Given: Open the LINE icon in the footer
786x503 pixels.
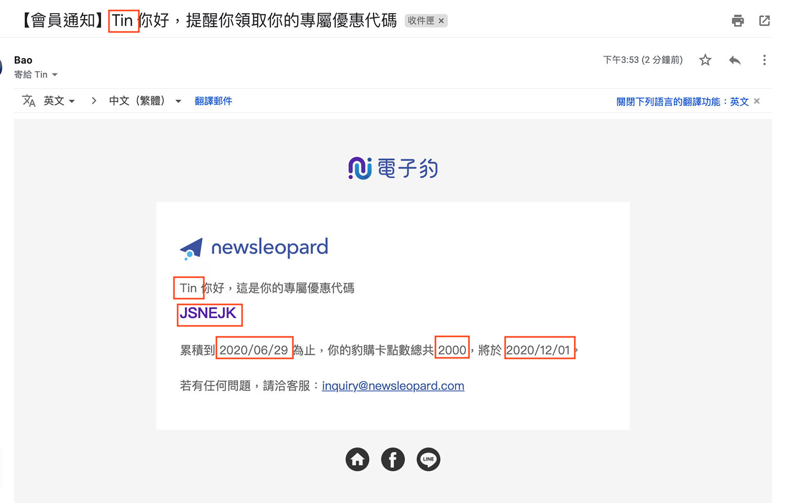Looking at the screenshot, I should tap(428, 460).
